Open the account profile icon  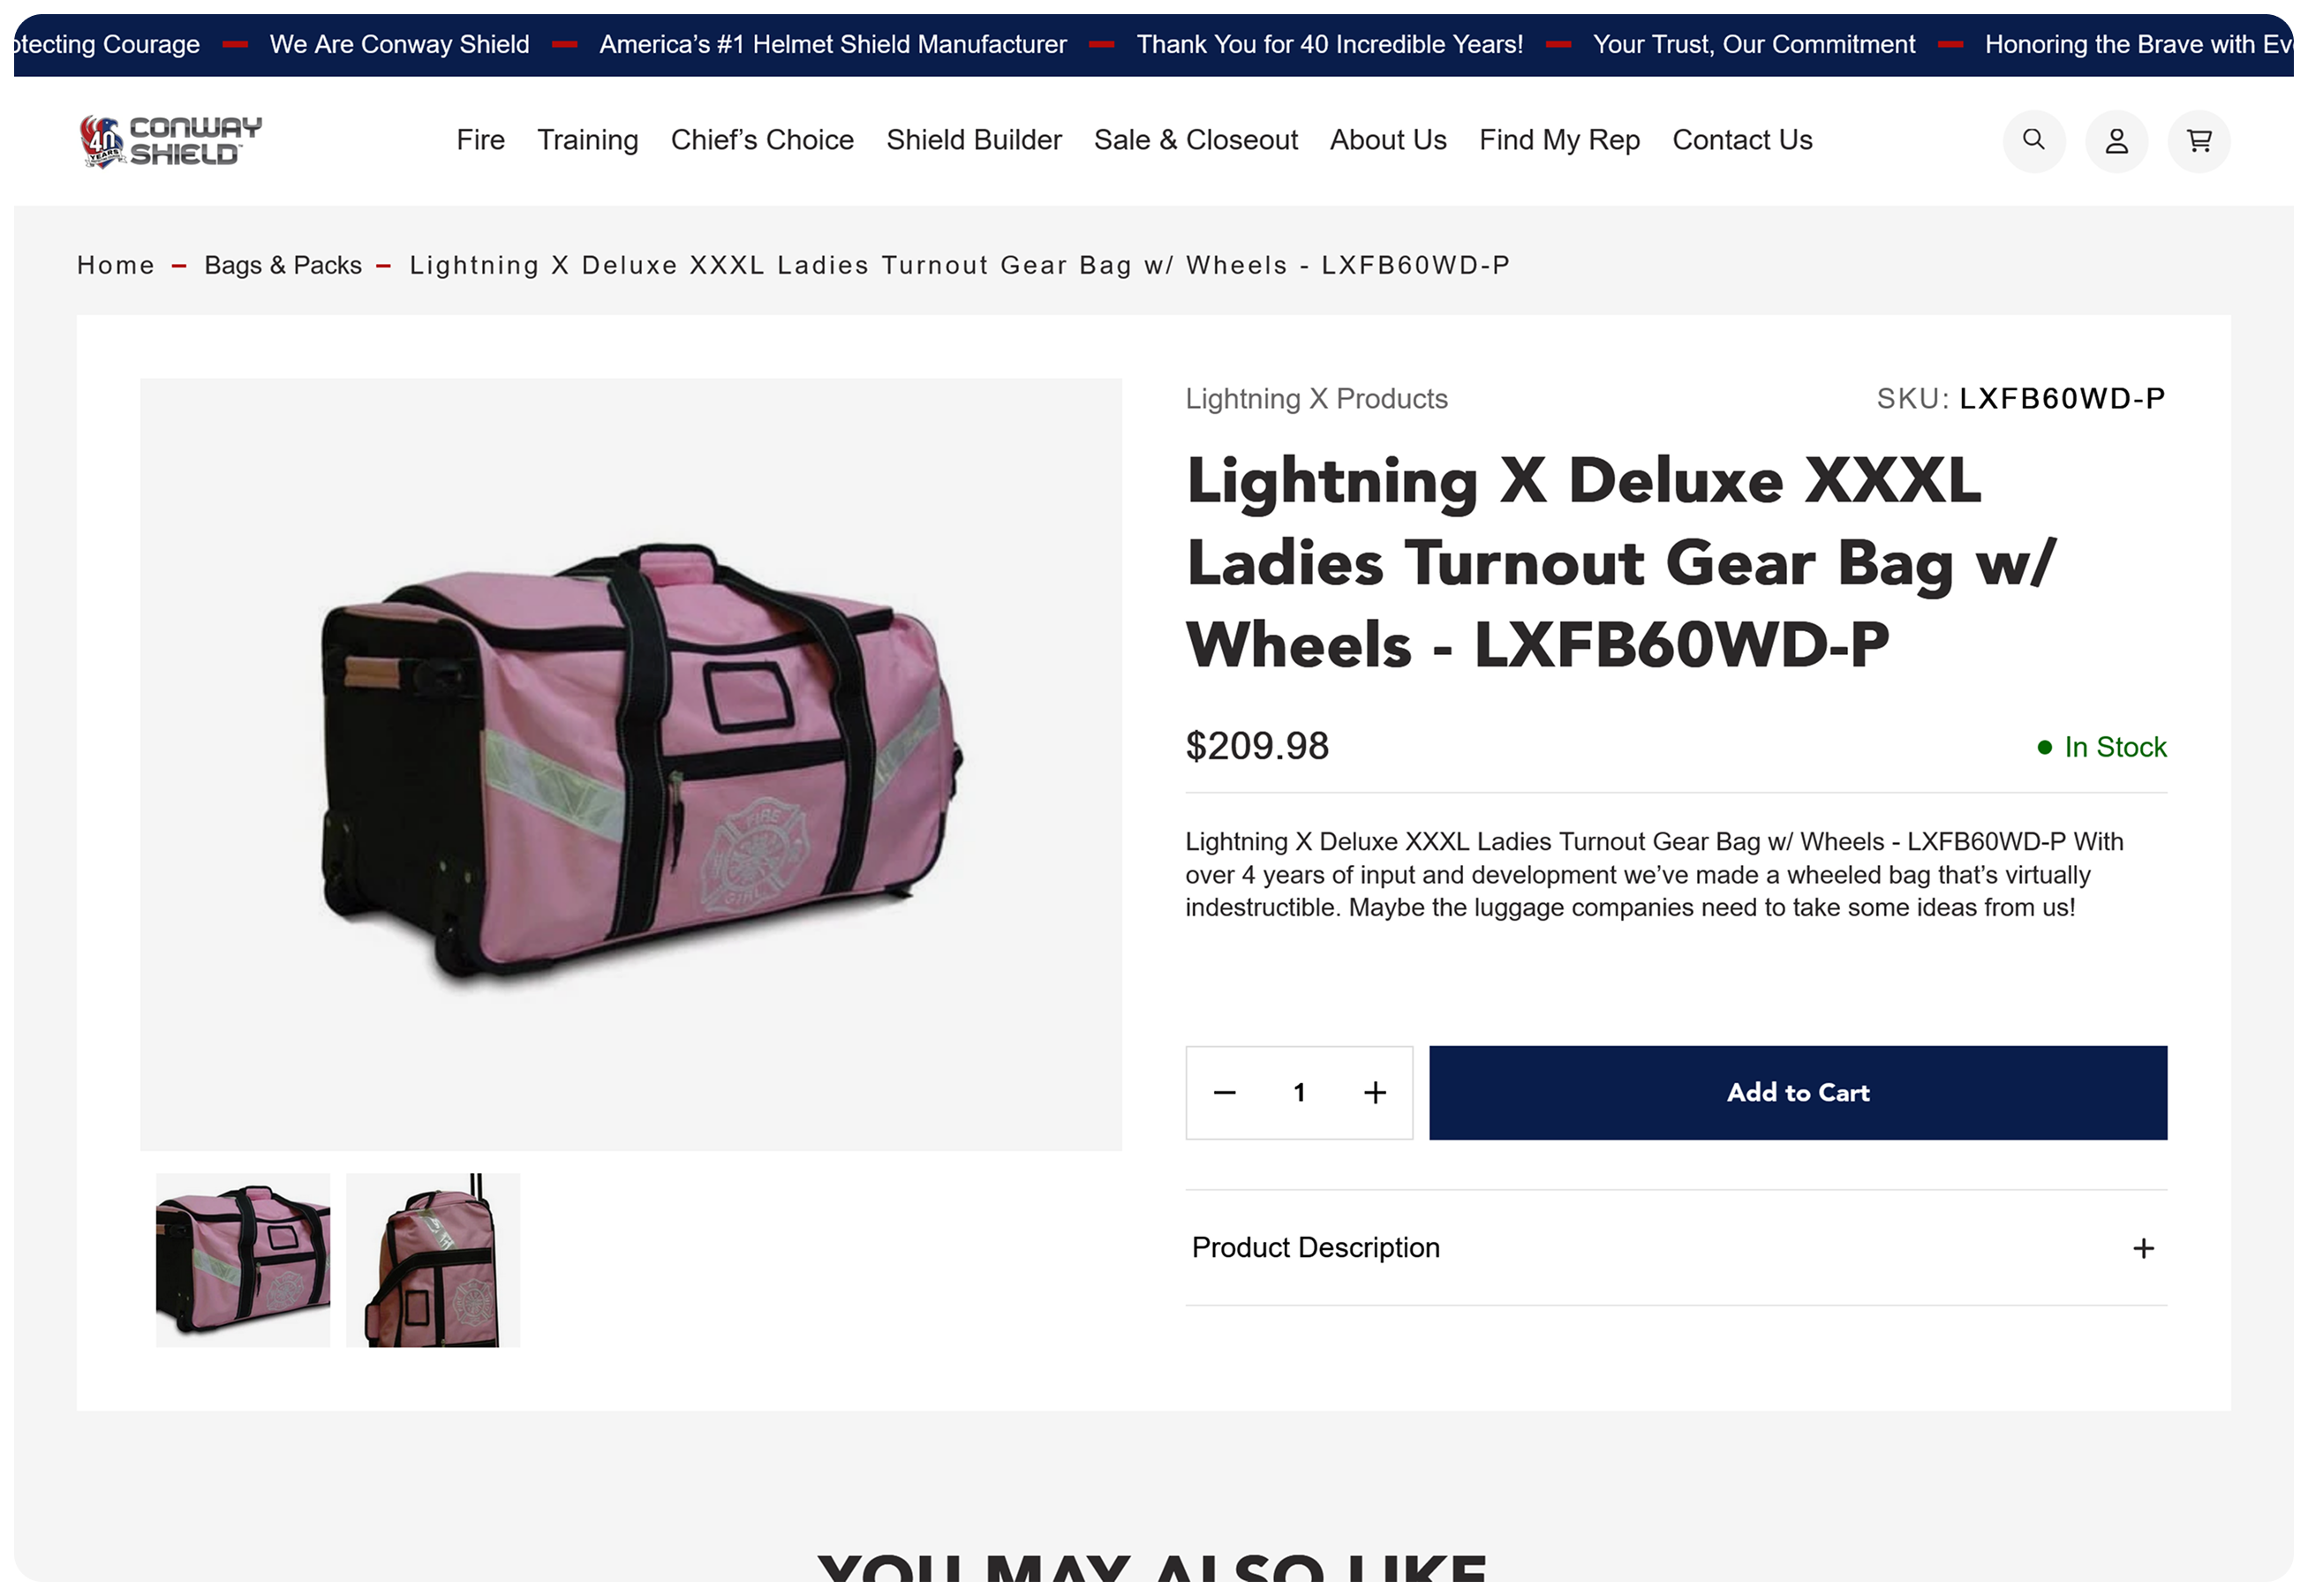point(2116,140)
